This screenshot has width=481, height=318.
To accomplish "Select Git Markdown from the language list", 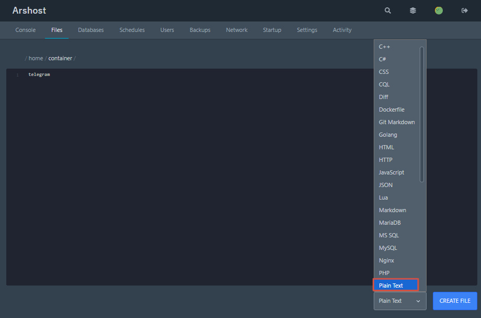I will (396, 122).
